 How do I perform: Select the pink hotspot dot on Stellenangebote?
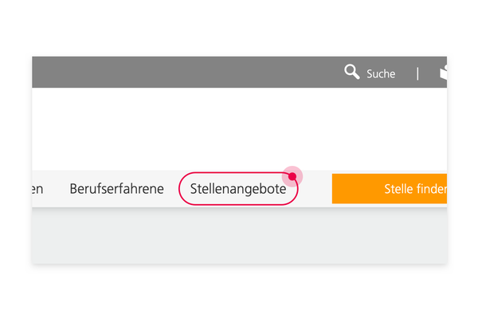tap(292, 176)
